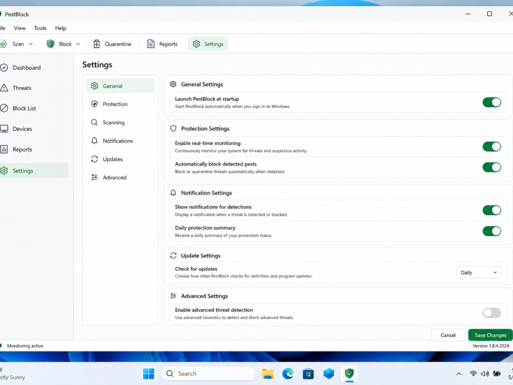Viewport: 513px width, 385px height.
Task: Click the Notifications bell icon in settings list
Action: [94, 141]
